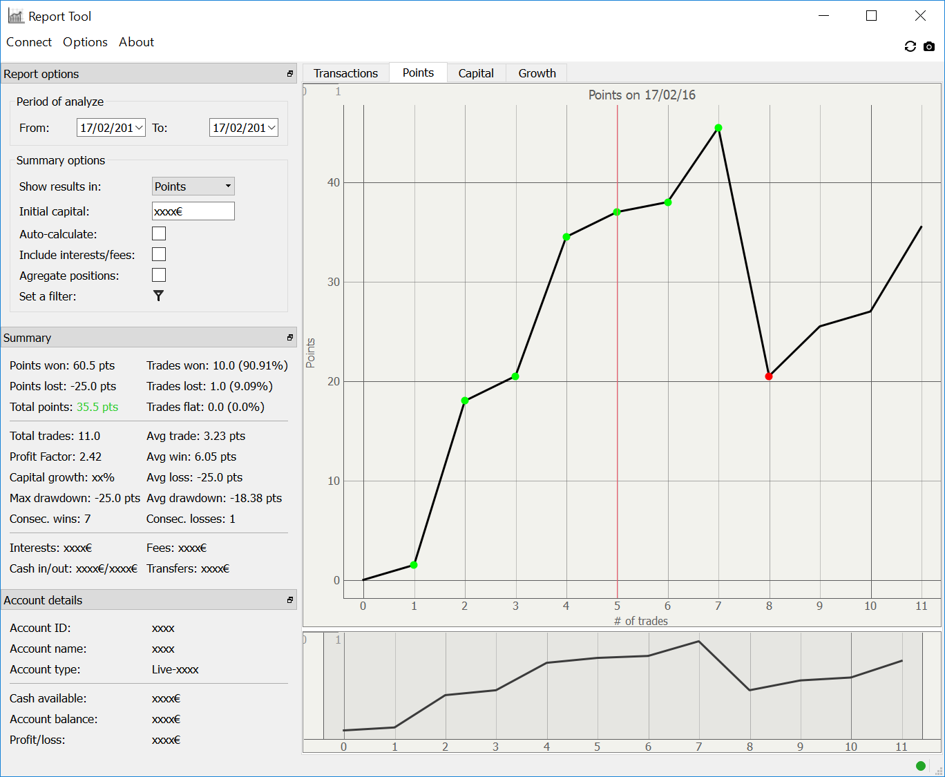Viewport: 945px width, 777px height.
Task: Click the green data point at trade 2
Action: (465, 401)
